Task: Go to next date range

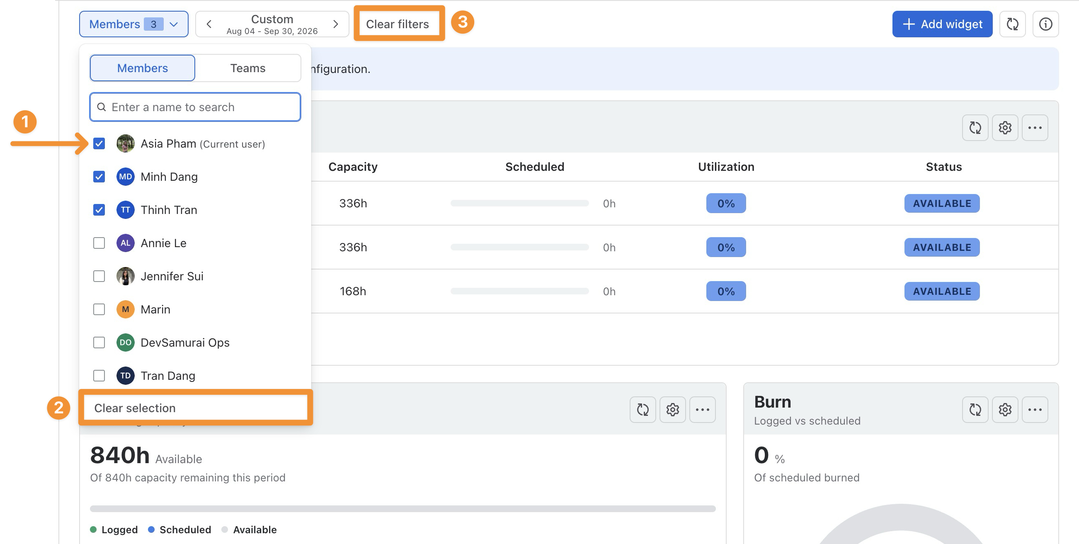Action: tap(335, 24)
